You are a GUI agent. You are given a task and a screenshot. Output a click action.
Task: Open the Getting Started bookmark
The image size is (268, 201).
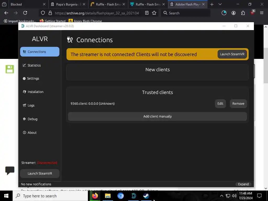(x=52, y=21)
